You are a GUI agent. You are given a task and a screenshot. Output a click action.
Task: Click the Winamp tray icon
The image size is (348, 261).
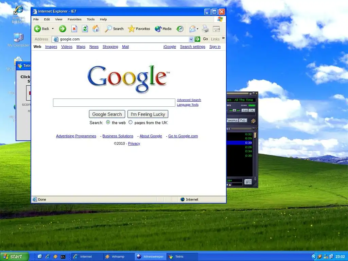click(319, 257)
